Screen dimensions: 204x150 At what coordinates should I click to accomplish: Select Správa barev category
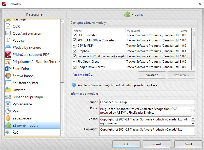pyautogui.click(x=32, y=76)
